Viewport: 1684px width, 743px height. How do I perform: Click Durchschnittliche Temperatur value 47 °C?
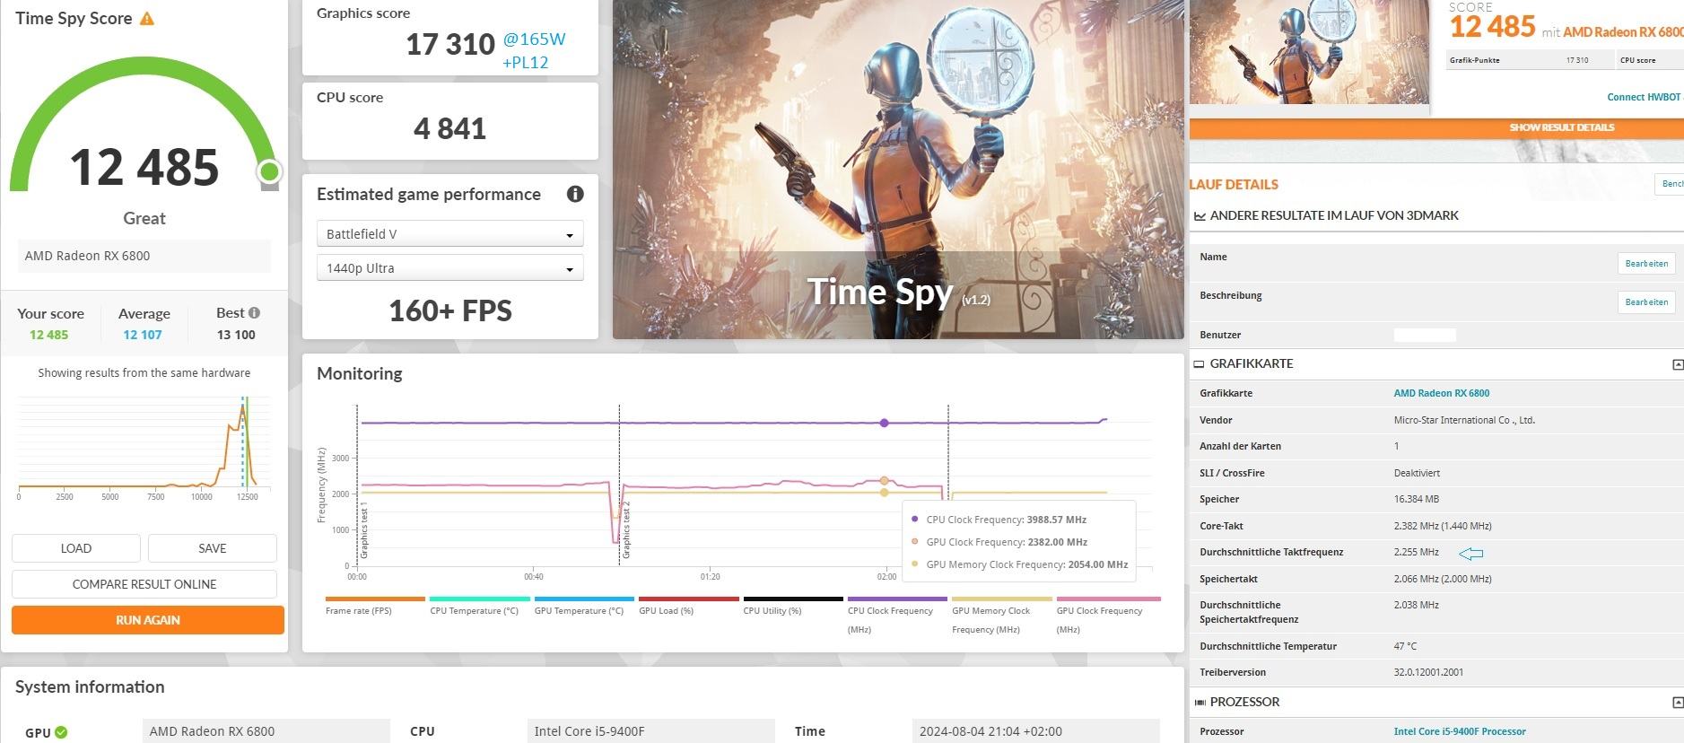1405,646
